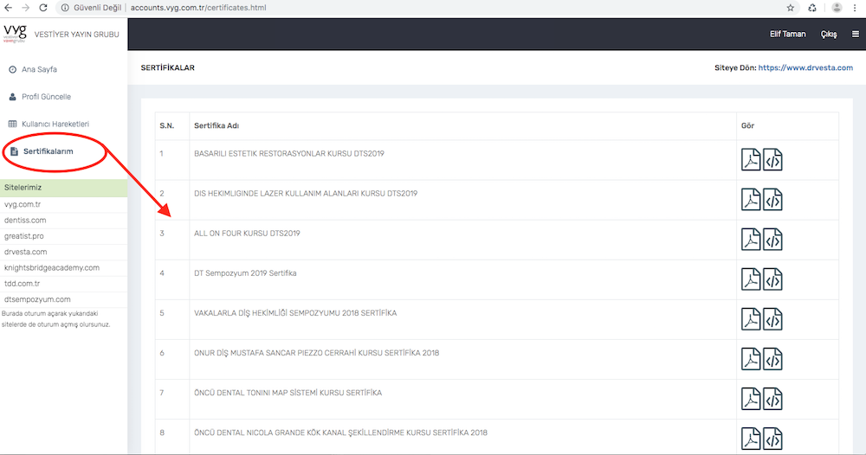Visit greatist.pro site link
Screen dimensions: 866x455
23,236
